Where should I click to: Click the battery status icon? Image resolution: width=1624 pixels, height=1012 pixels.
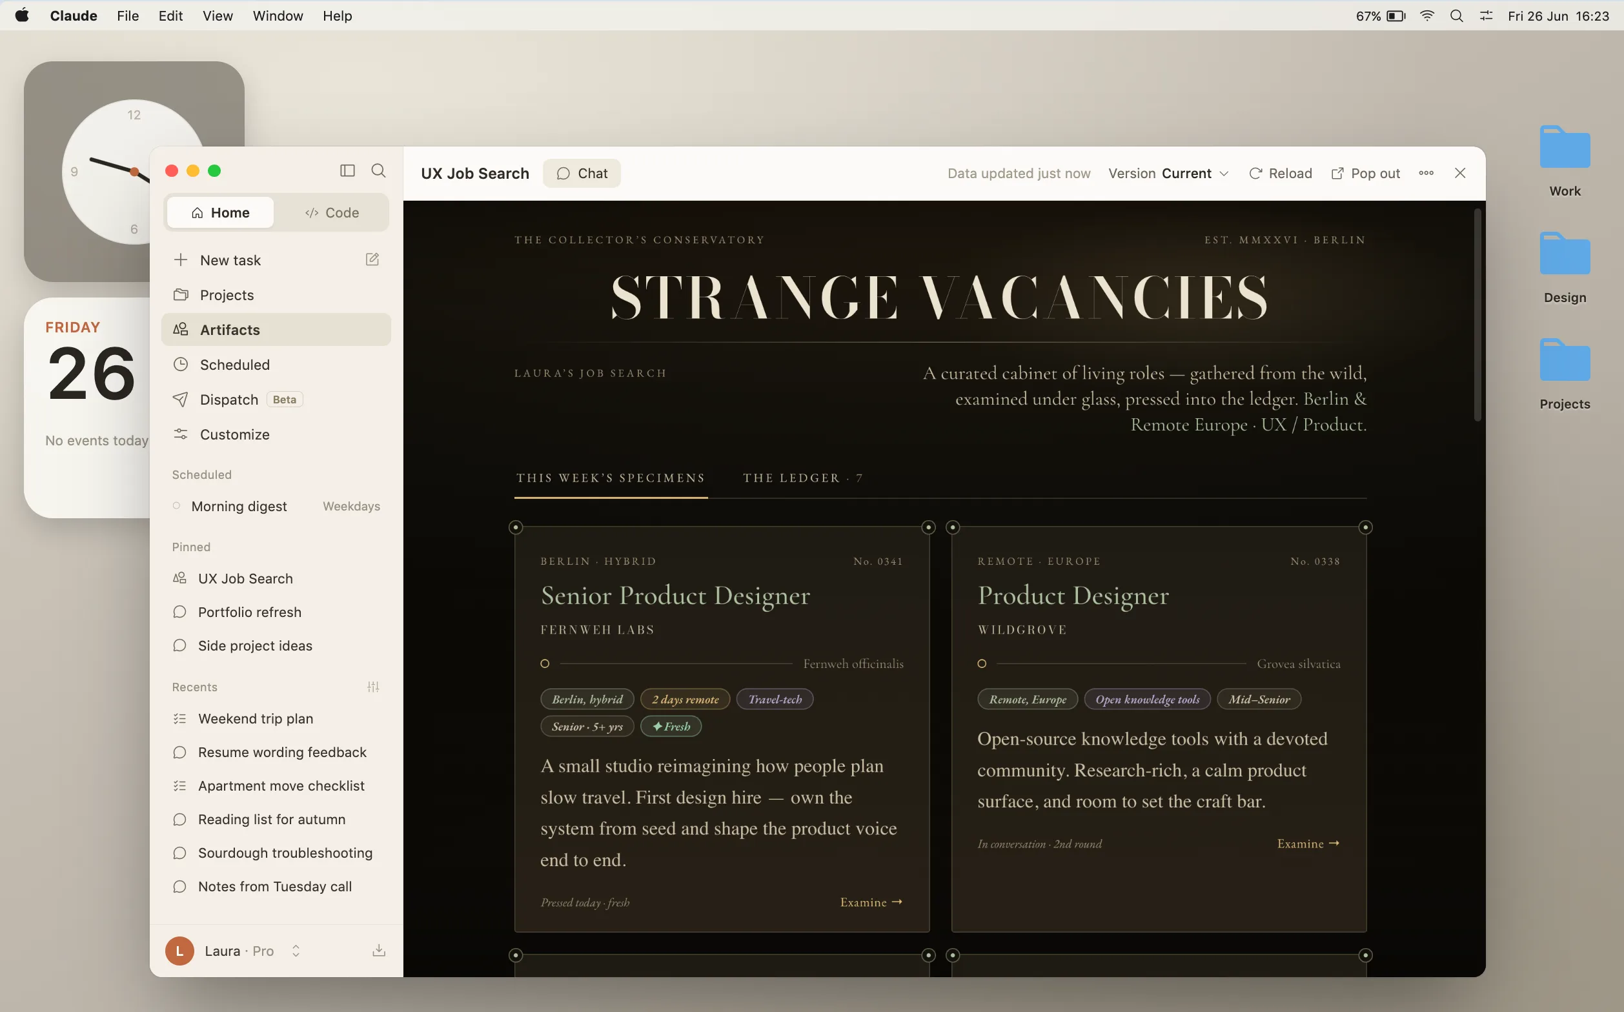coord(1396,15)
